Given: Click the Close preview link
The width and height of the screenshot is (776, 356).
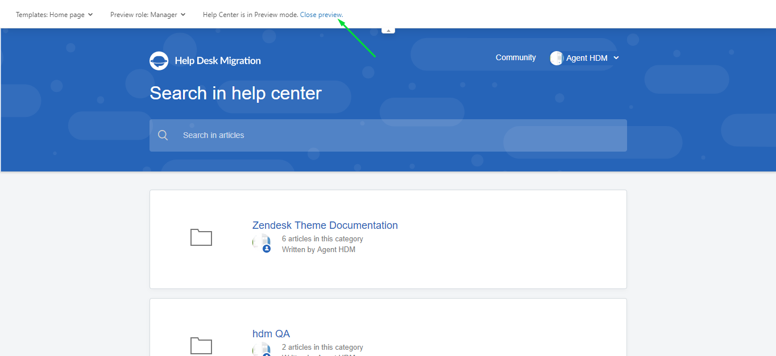Looking at the screenshot, I should pyautogui.click(x=321, y=15).
